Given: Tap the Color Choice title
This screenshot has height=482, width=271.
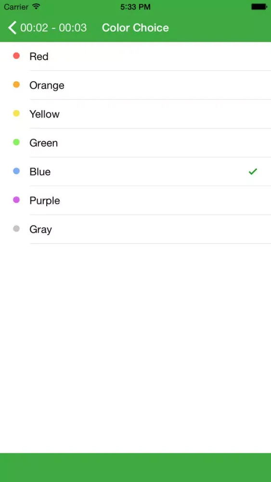Looking at the screenshot, I should tap(135, 27).
